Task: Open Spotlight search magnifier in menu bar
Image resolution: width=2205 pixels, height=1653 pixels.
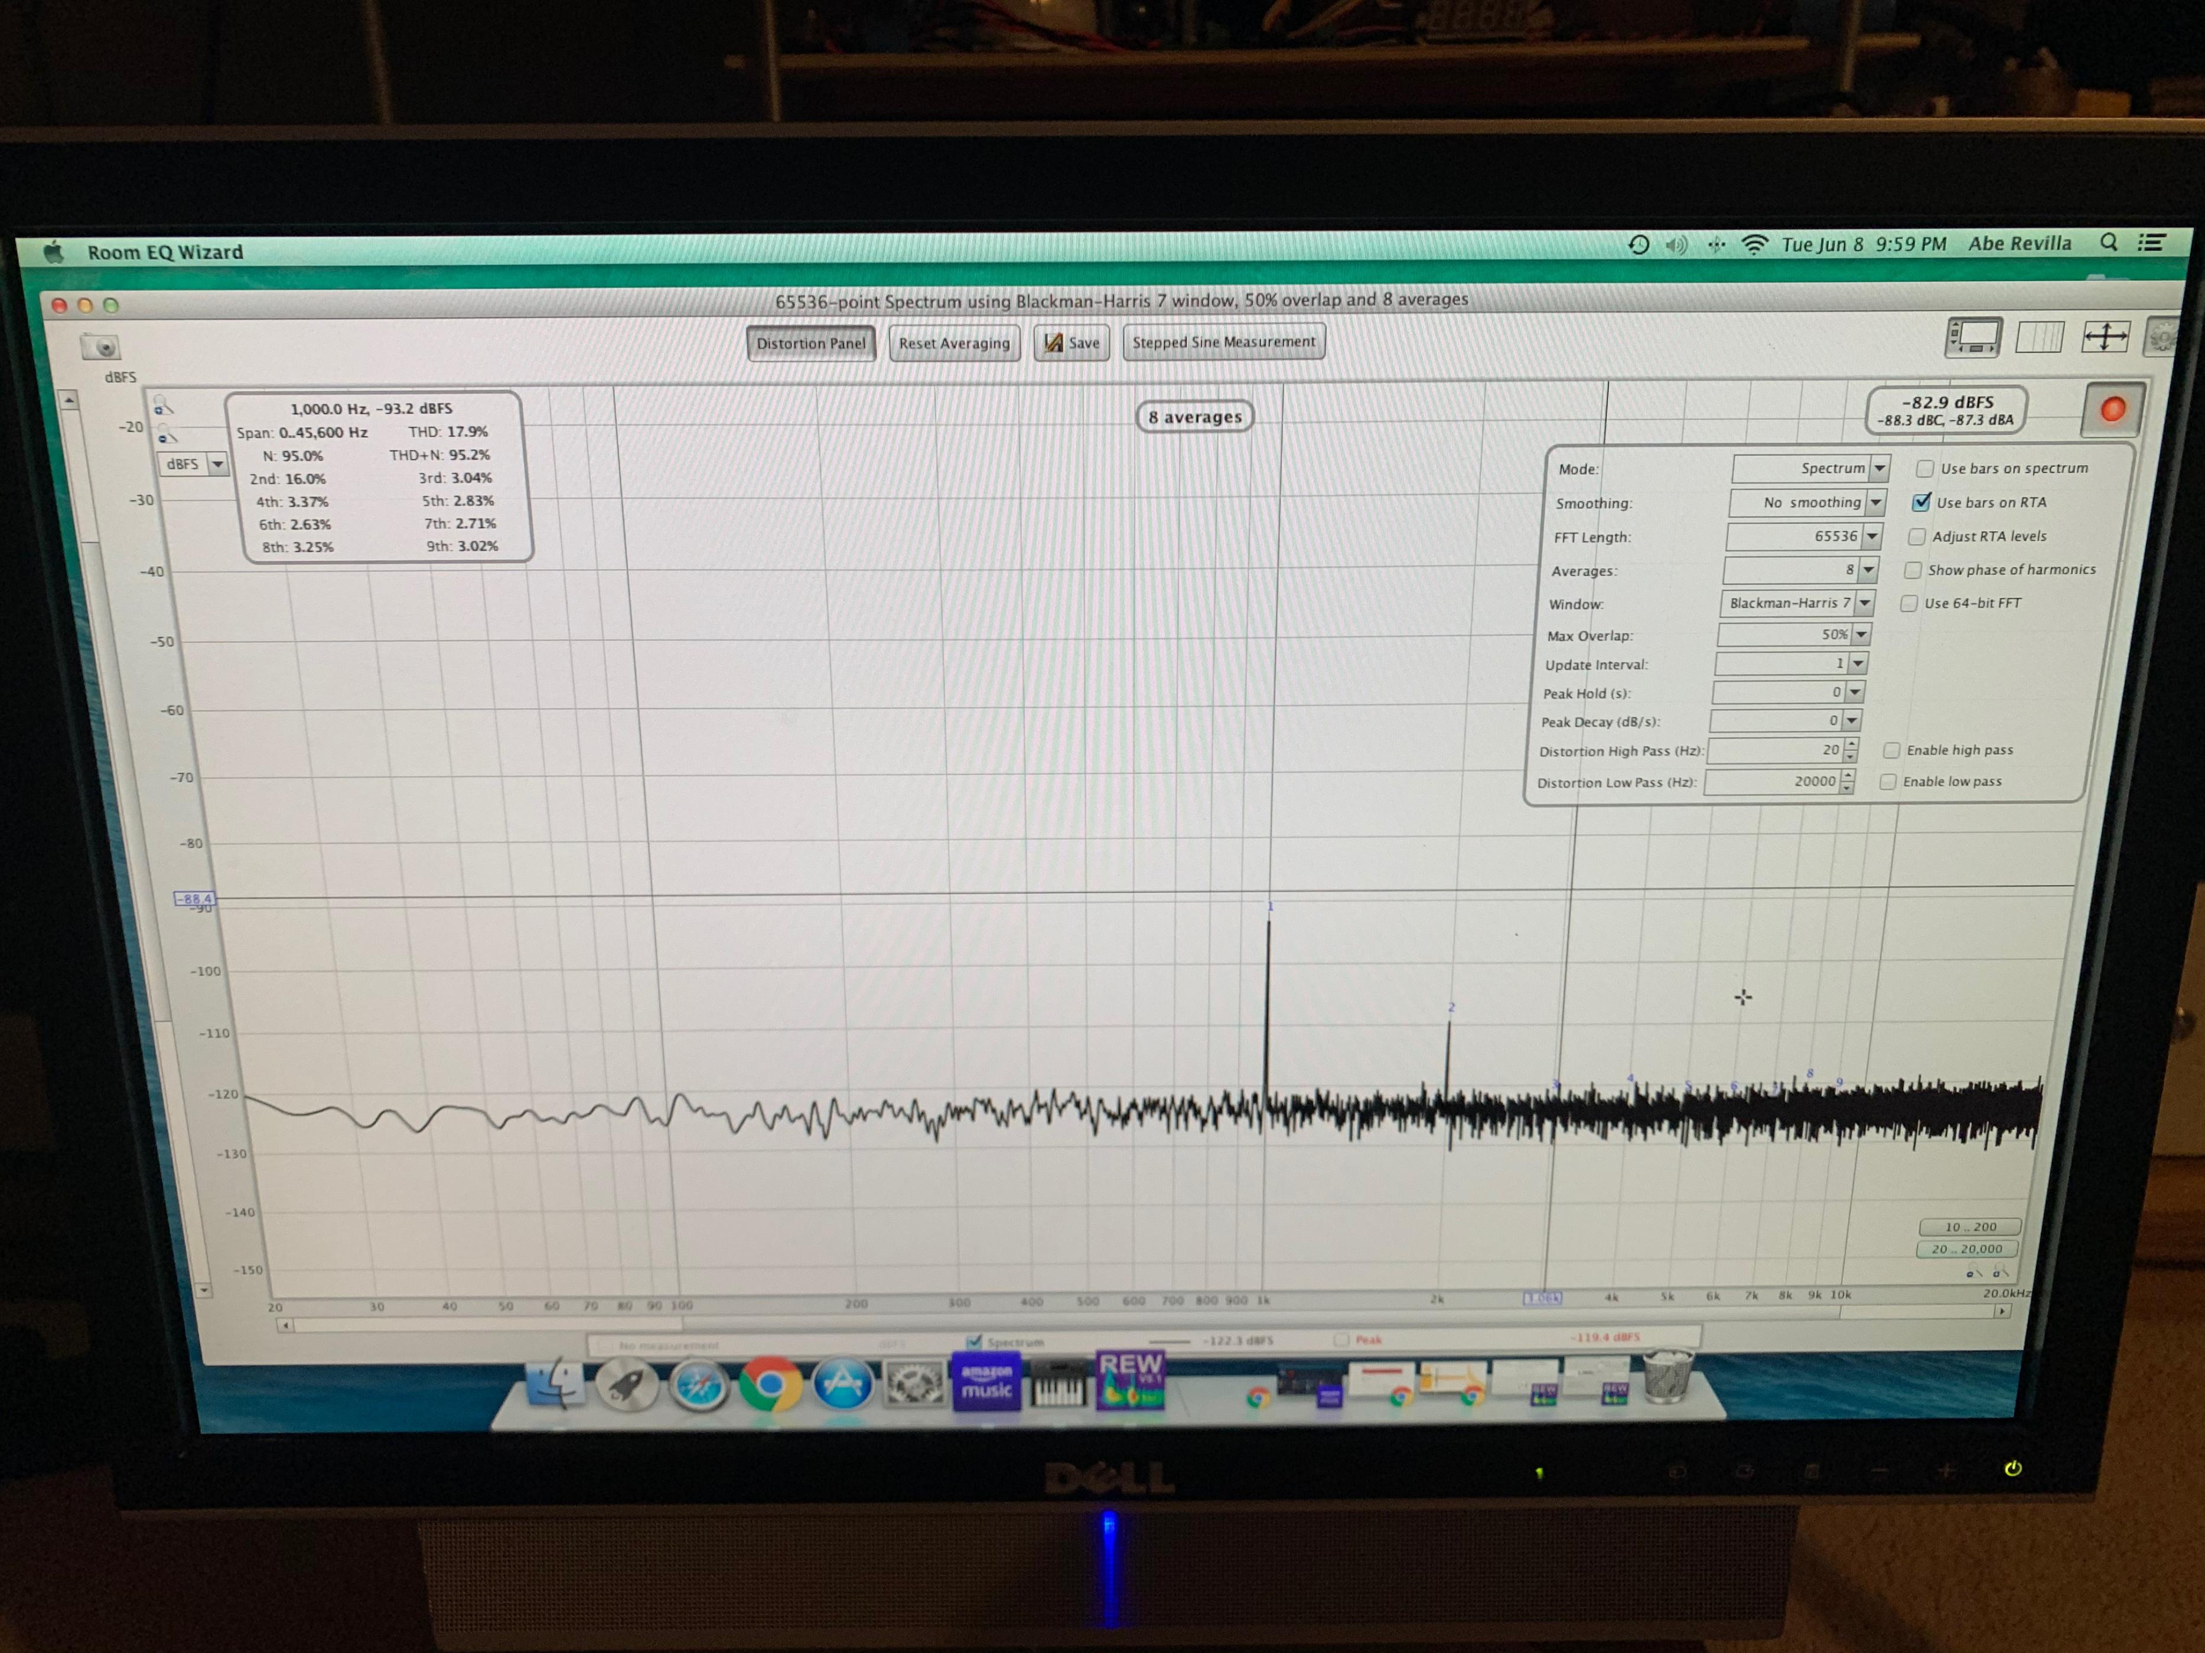Action: tap(2108, 242)
